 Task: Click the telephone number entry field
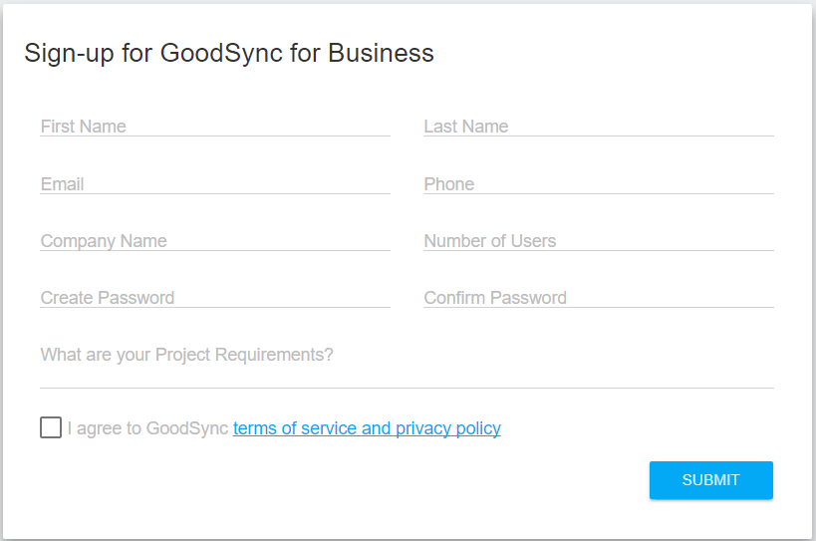click(x=598, y=184)
